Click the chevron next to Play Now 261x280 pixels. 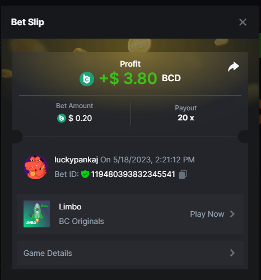(232, 214)
